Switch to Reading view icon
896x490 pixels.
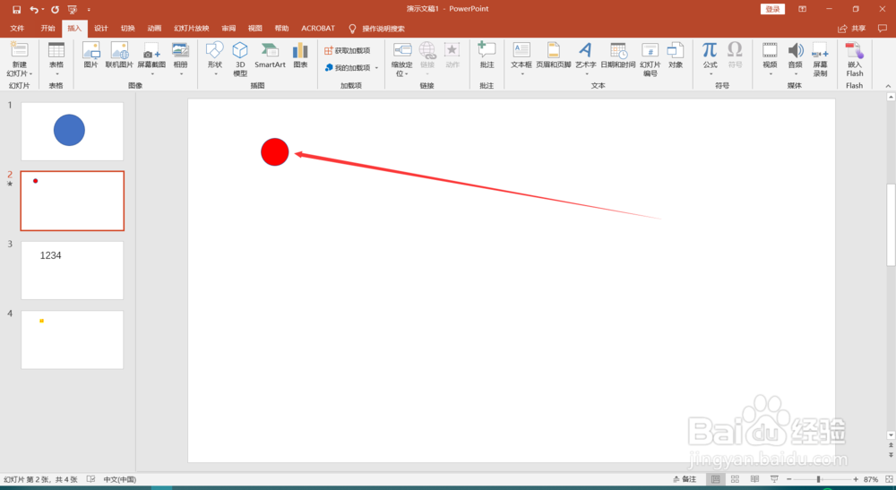tap(754, 479)
